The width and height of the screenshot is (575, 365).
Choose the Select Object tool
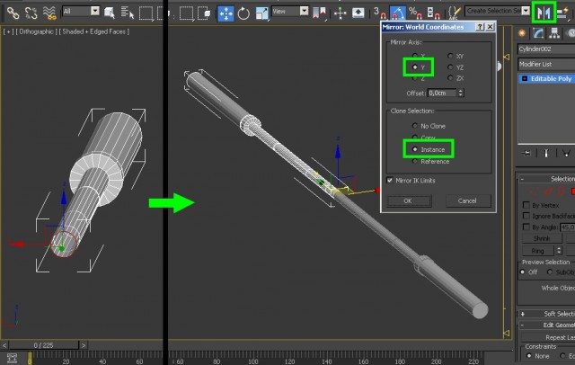coord(110,13)
